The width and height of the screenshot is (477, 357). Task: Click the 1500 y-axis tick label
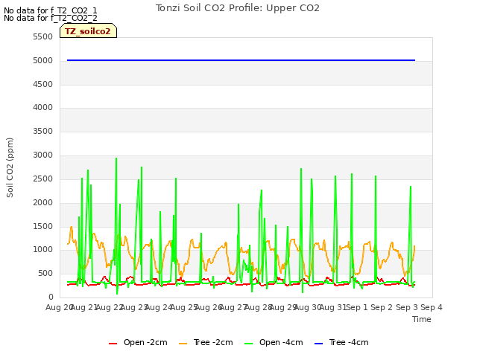coord(43,226)
